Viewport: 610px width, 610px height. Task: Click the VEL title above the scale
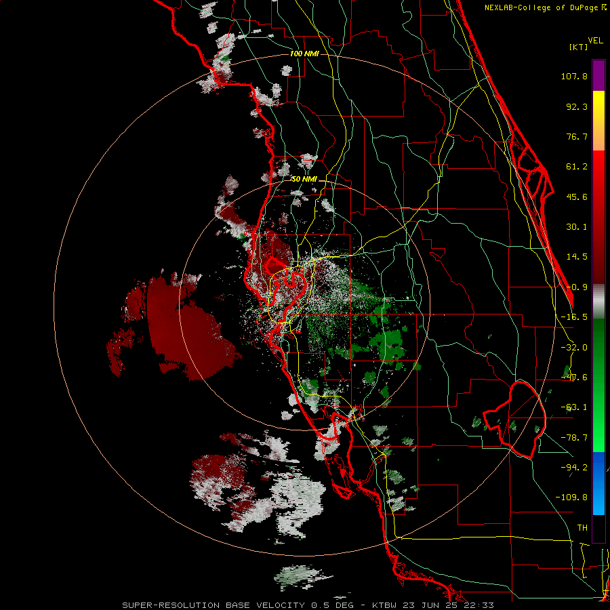[x=595, y=41]
